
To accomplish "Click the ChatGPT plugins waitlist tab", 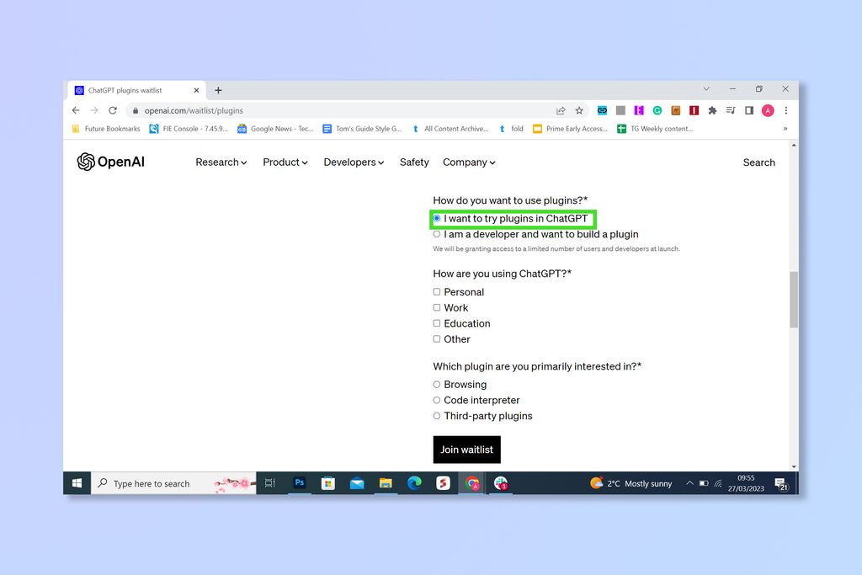I will (136, 90).
